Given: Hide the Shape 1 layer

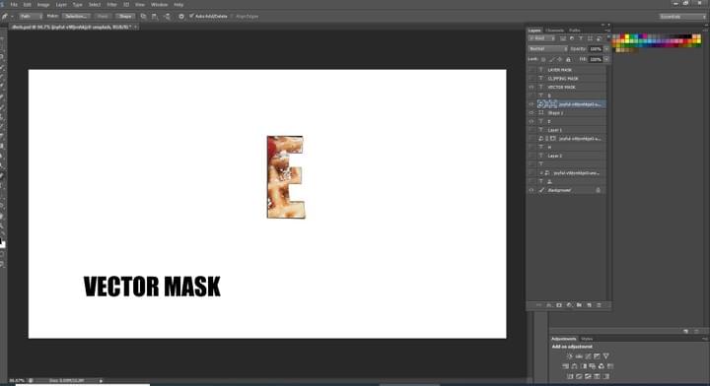Looking at the screenshot, I should click(x=532, y=113).
